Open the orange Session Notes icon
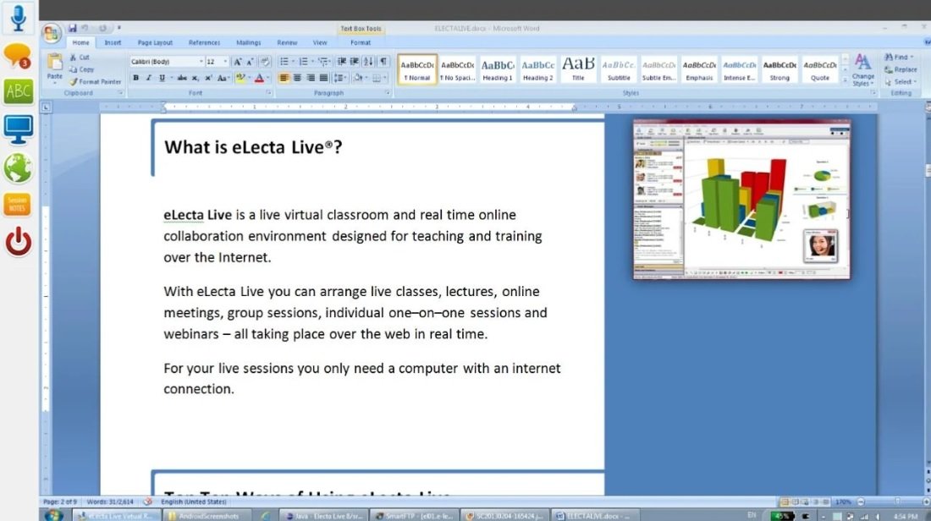This screenshot has width=931, height=521. (17, 205)
